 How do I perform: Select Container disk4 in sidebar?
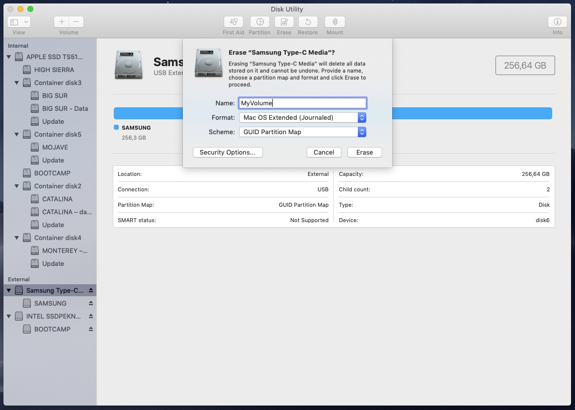point(50,238)
